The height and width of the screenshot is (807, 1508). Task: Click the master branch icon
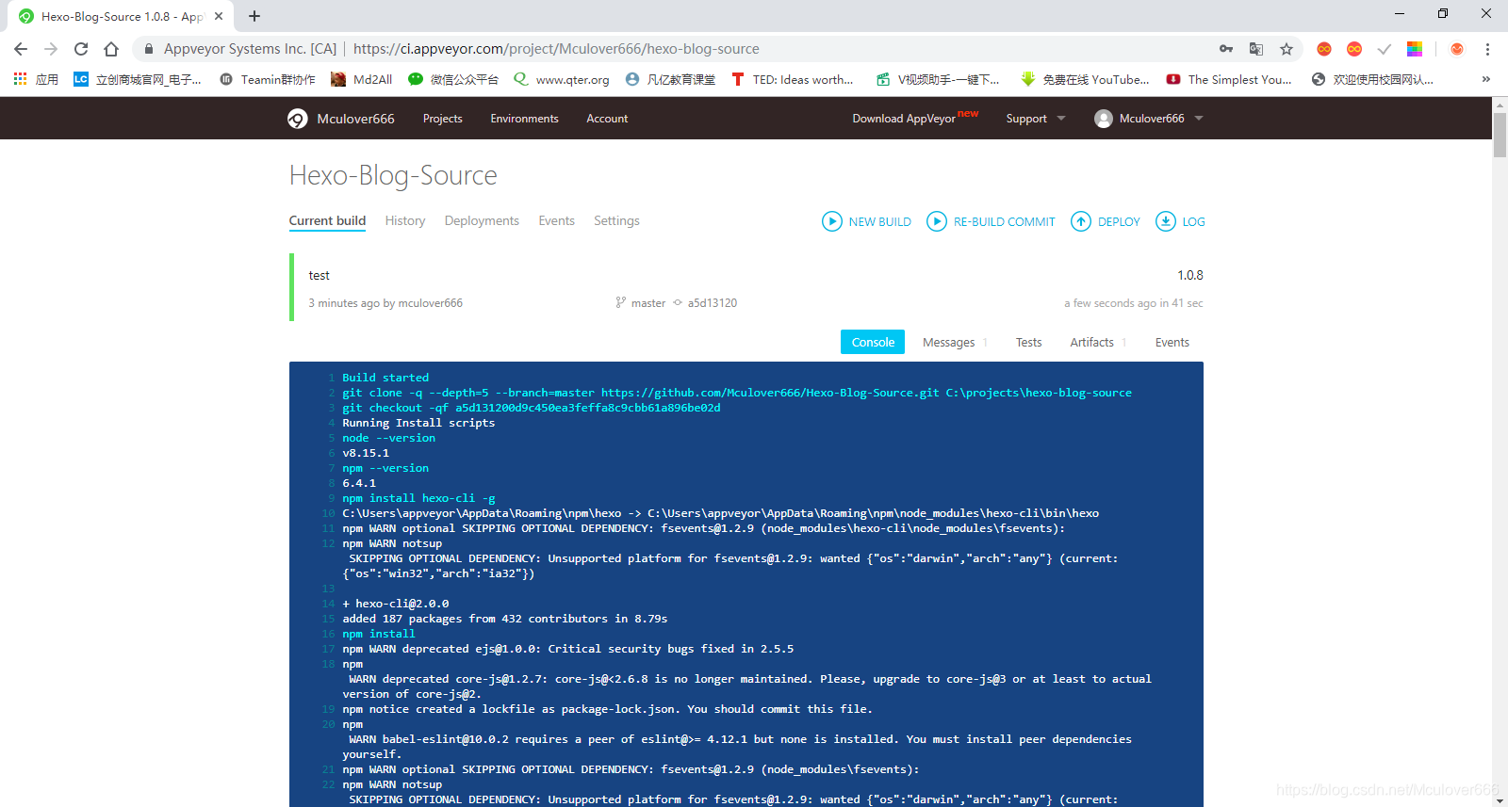click(620, 302)
